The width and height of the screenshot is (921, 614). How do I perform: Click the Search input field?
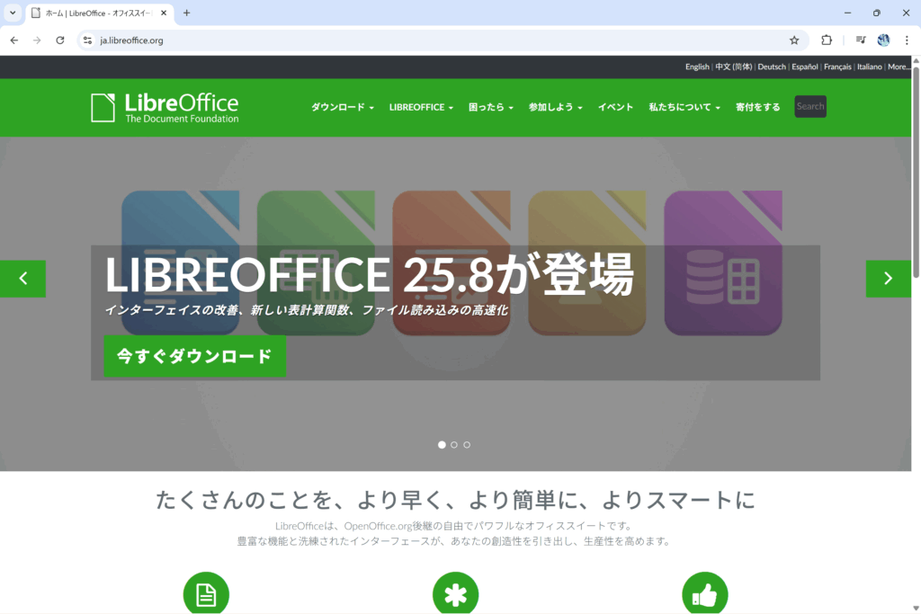point(809,107)
